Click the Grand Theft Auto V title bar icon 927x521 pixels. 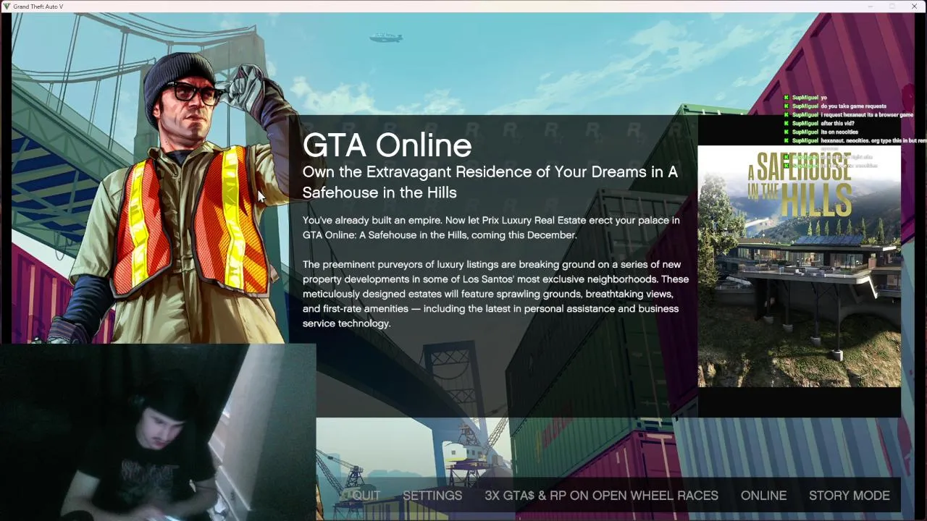click(7, 7)
